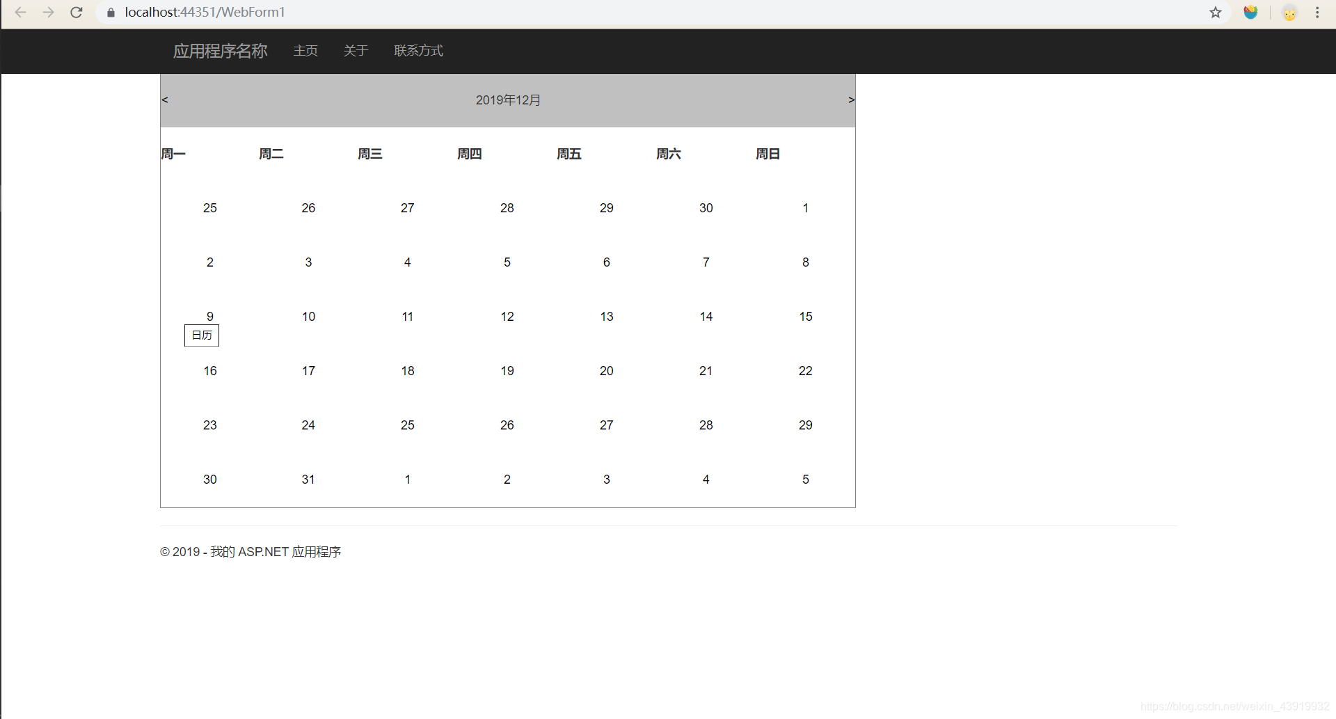The width and height of the screenshot is (1336, 719).
Task: Select January 1 in last row
Action: pyautogui.click(x=408, y=480)
